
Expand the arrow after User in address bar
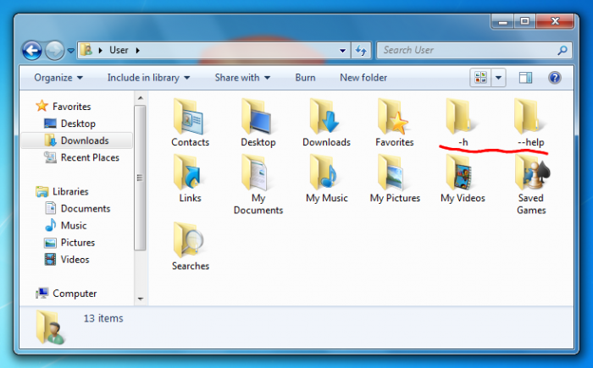(x=137, y=50)
